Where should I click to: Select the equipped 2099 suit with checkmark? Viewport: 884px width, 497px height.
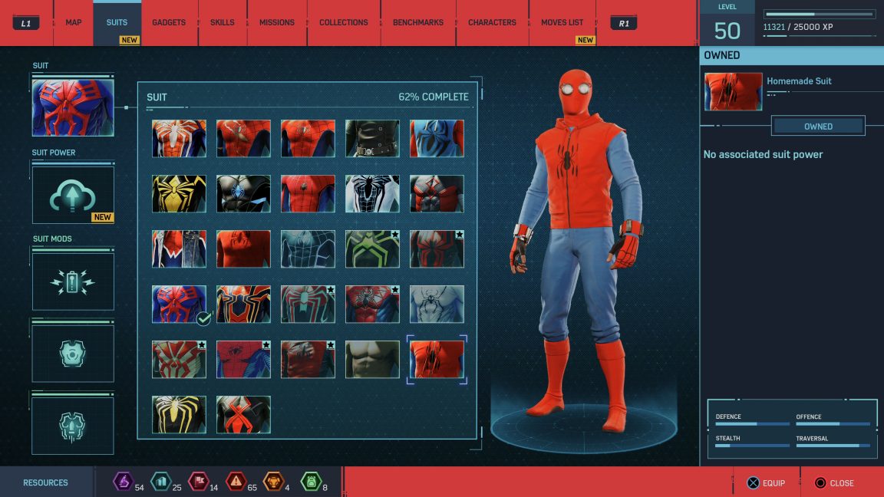click(x=179, y=304)
